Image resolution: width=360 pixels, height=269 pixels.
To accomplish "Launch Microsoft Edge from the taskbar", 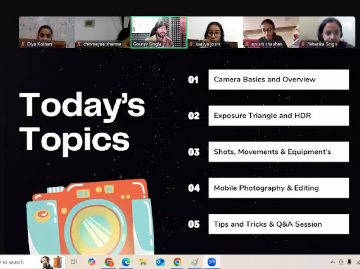I will click(x=126, y=262).
